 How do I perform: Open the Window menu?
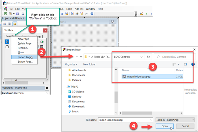[x=91, y=9]
